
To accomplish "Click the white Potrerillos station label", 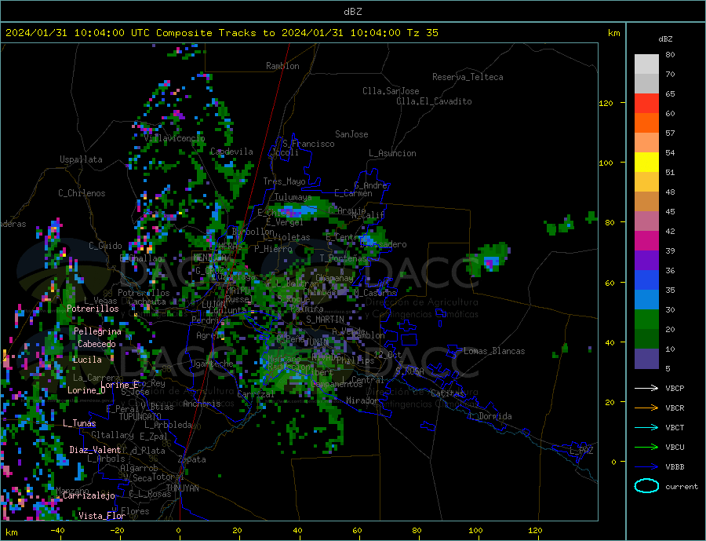I will point(93,309).
